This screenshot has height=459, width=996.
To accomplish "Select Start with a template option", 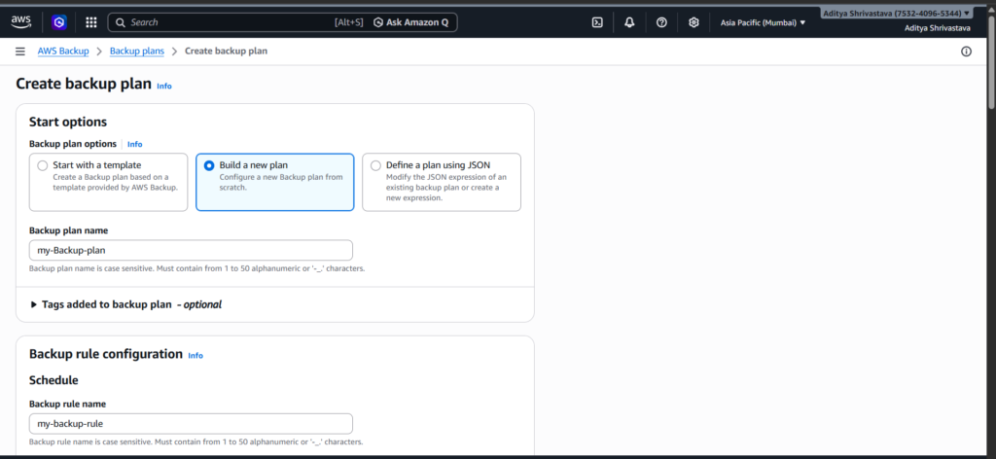I will coord(43,165).
